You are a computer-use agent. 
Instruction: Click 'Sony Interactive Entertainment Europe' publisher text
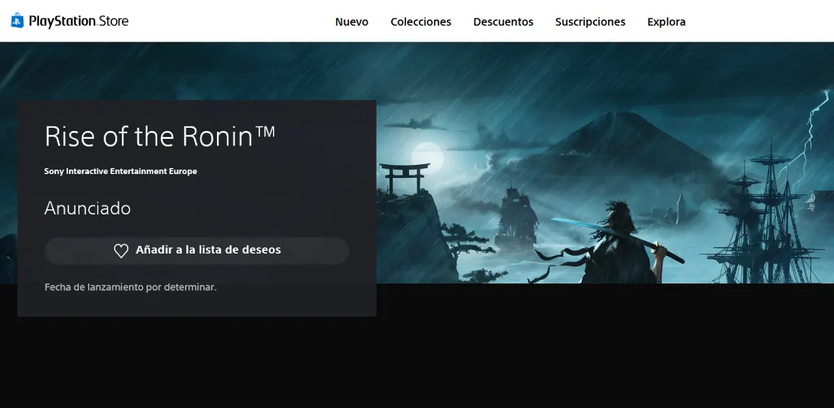point(121,171)
